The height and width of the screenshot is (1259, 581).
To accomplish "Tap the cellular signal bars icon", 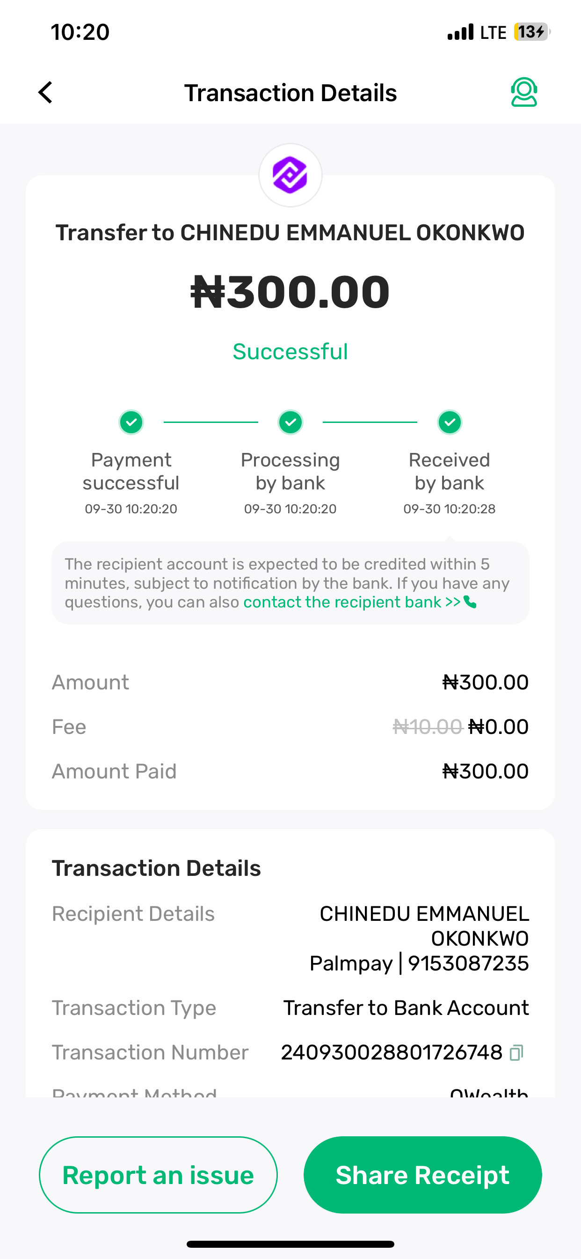I will coord(460,32).
